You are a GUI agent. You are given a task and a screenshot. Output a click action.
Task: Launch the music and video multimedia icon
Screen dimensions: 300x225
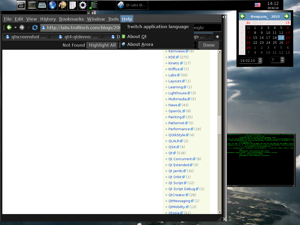pyautogui.click(x=93, y=5)
